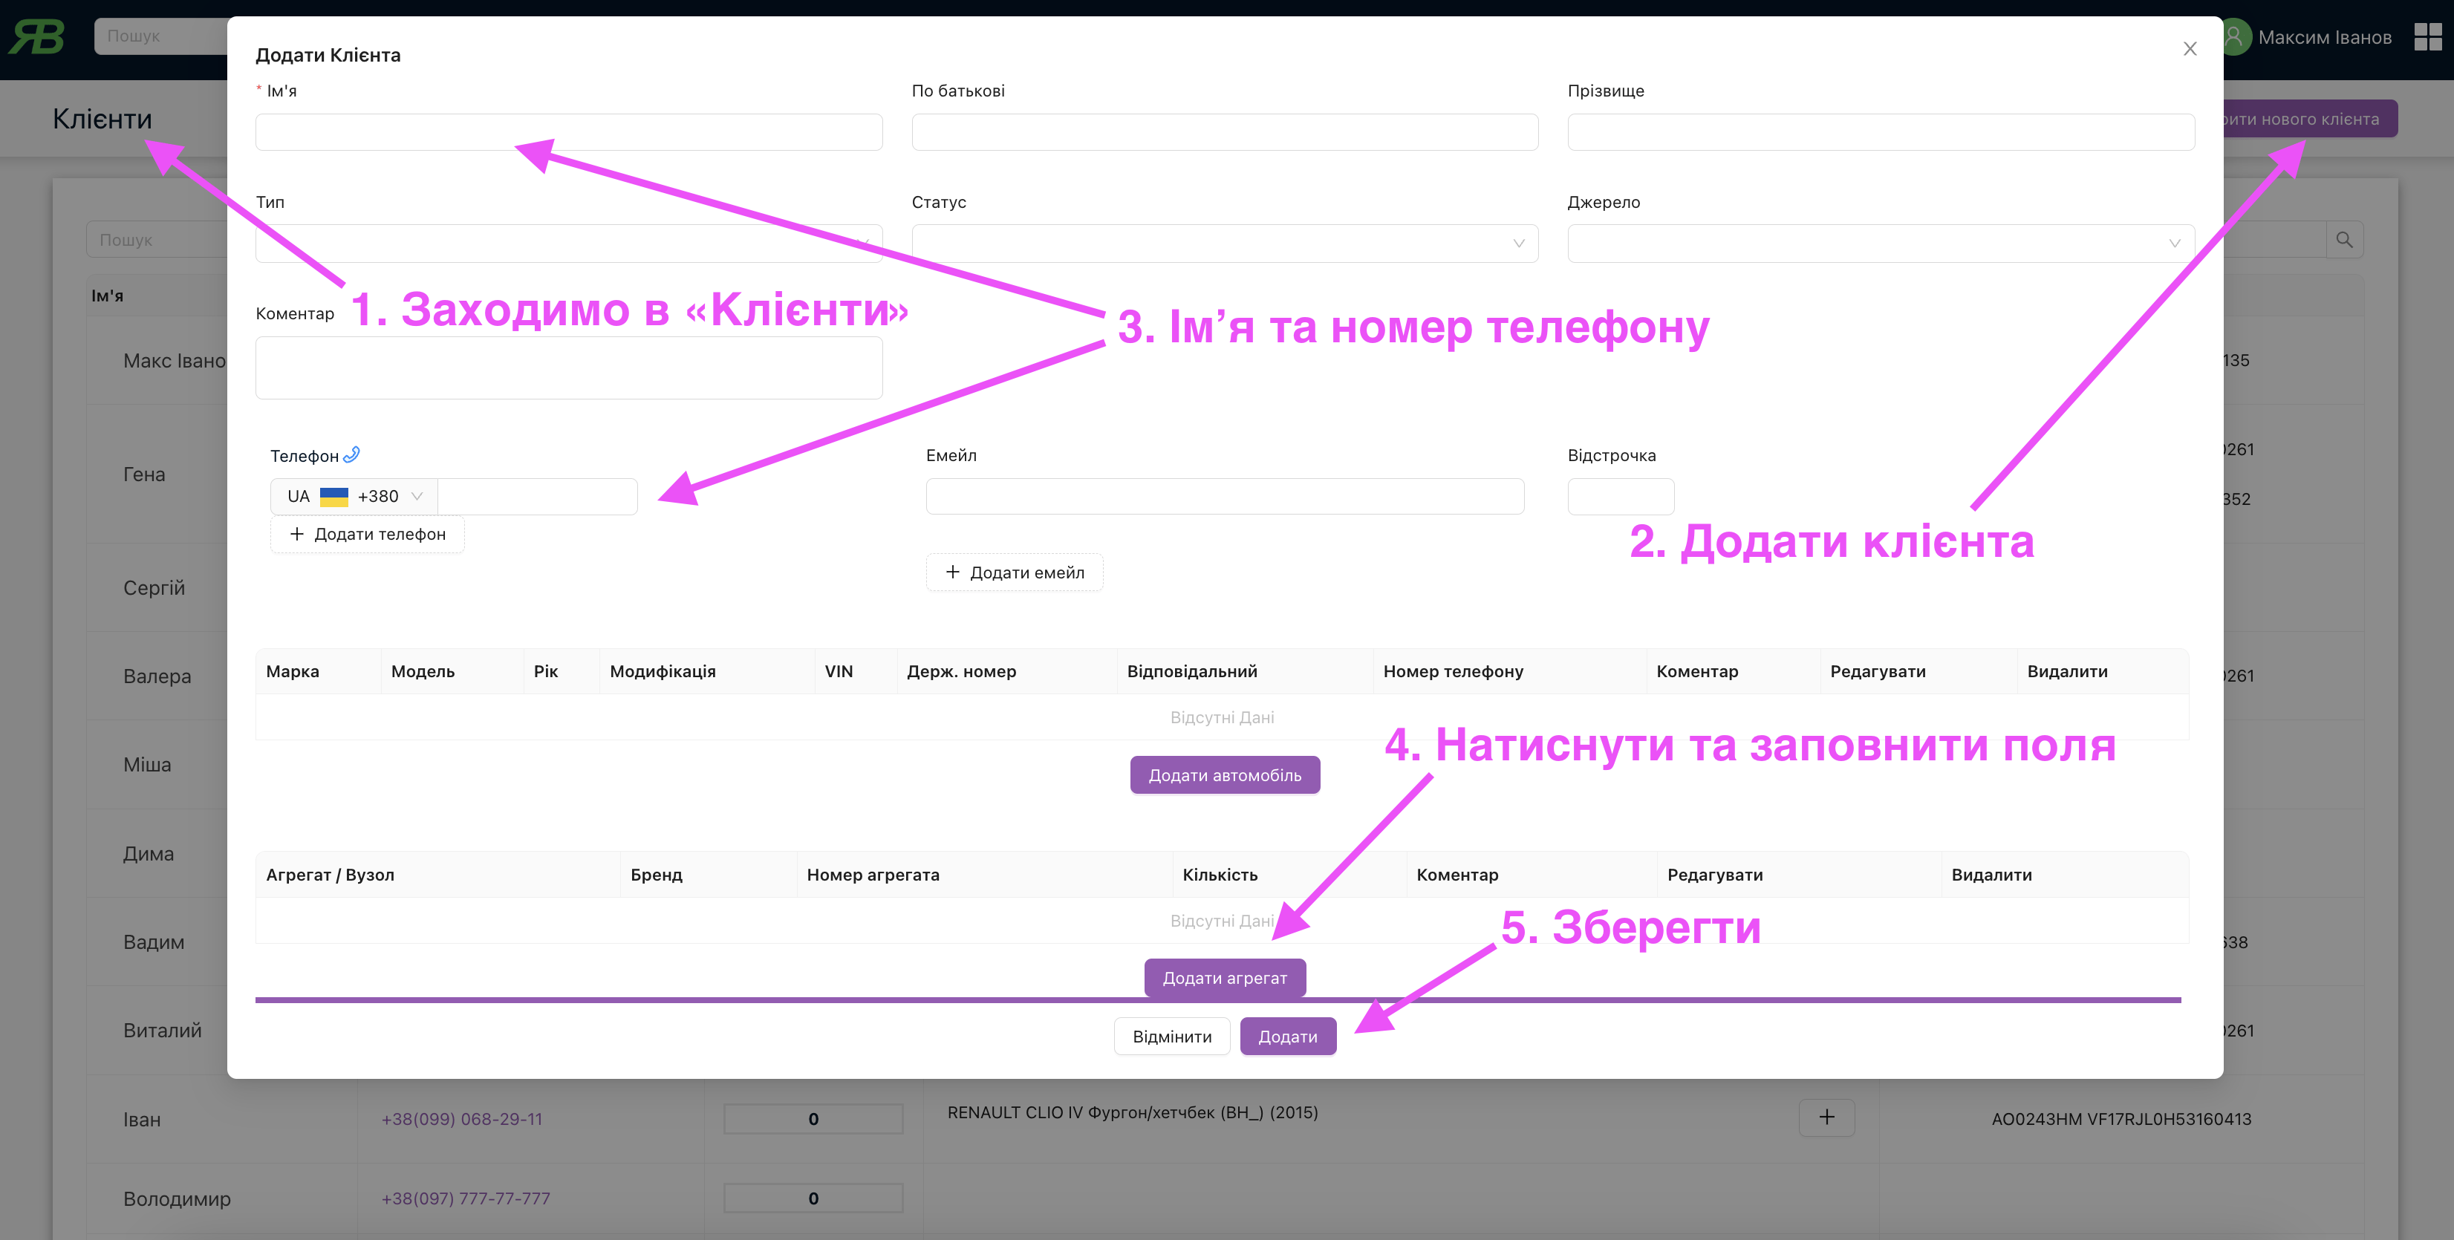Click the green ЯВ logo

(x=37, y=37)
